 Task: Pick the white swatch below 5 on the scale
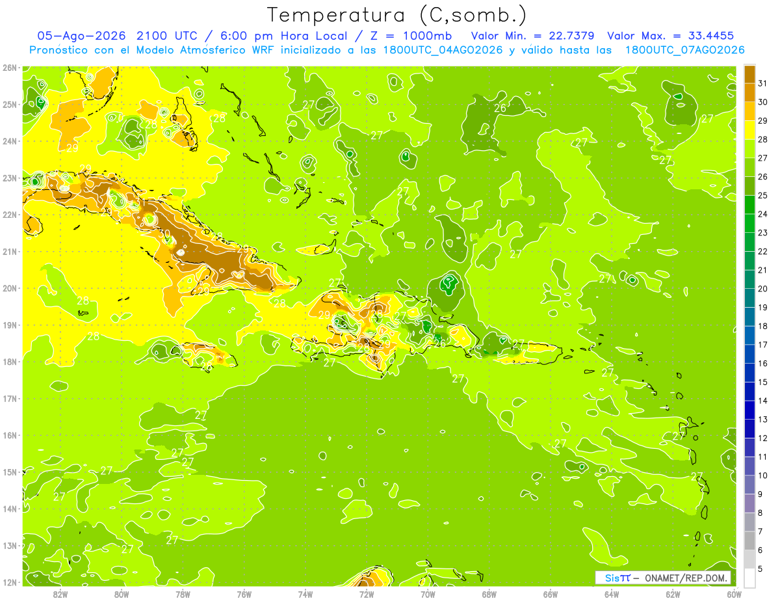coord(749,578)
